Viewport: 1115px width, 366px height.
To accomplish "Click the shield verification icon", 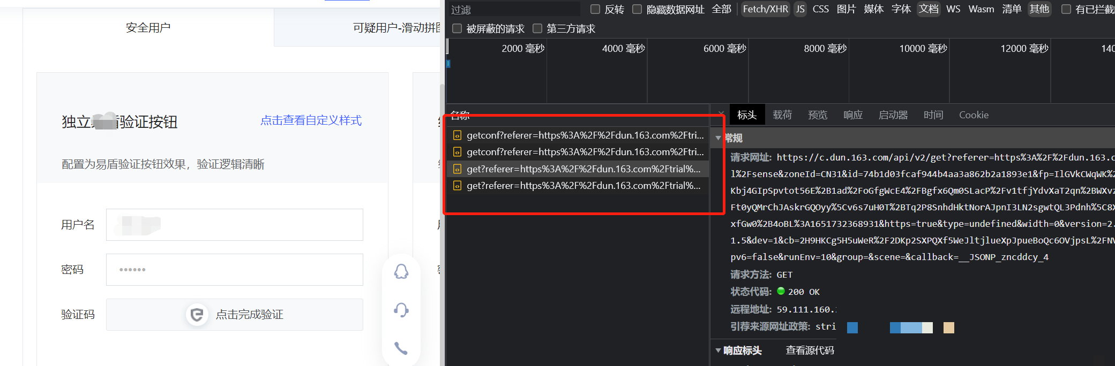I will point(197,314).
